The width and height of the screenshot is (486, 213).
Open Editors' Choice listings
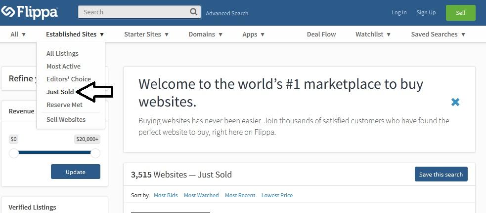point(69,79)
